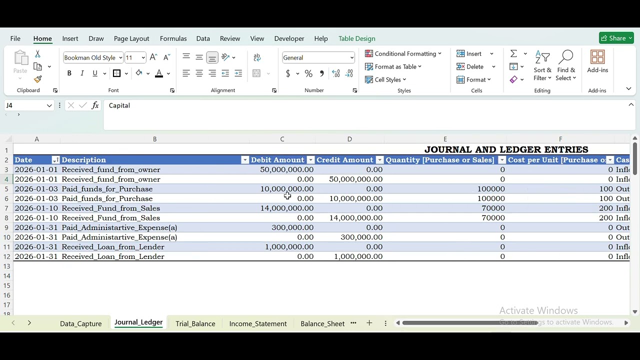Click the Clear eraser icon
Image resolution: width=640 pixels, height=360 pixels.
[x=513, y=79]
